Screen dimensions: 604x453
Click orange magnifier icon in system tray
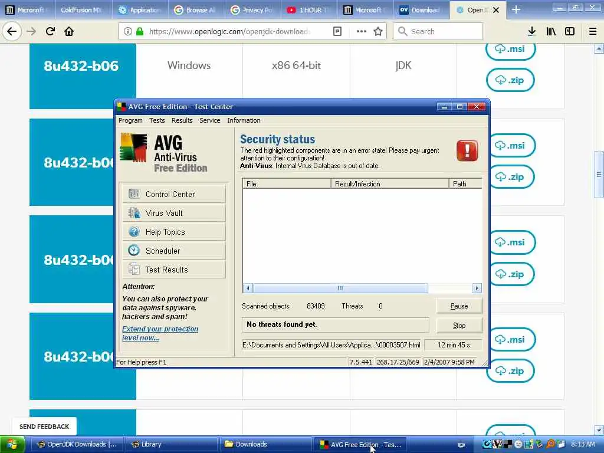tap(551, 444)
